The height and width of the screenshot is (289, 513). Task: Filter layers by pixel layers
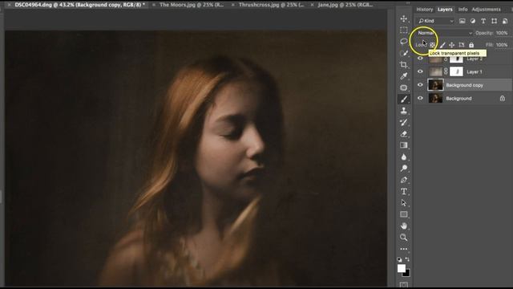pyautogui.click(x=462, y=21)
